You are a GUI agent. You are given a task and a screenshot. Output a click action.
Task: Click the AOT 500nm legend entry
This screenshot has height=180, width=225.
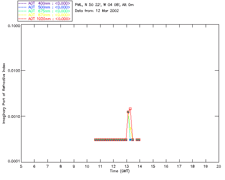pos(44,7)
